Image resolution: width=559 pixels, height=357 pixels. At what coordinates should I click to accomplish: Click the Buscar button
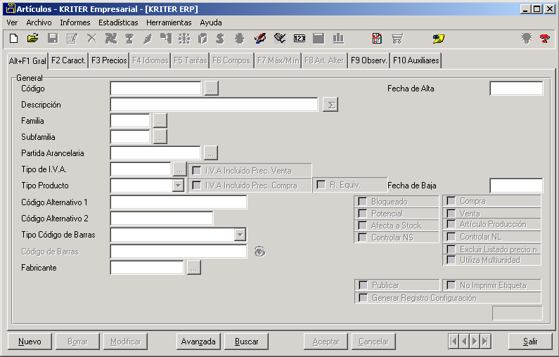pyautogui.click(x=246, y=342)
